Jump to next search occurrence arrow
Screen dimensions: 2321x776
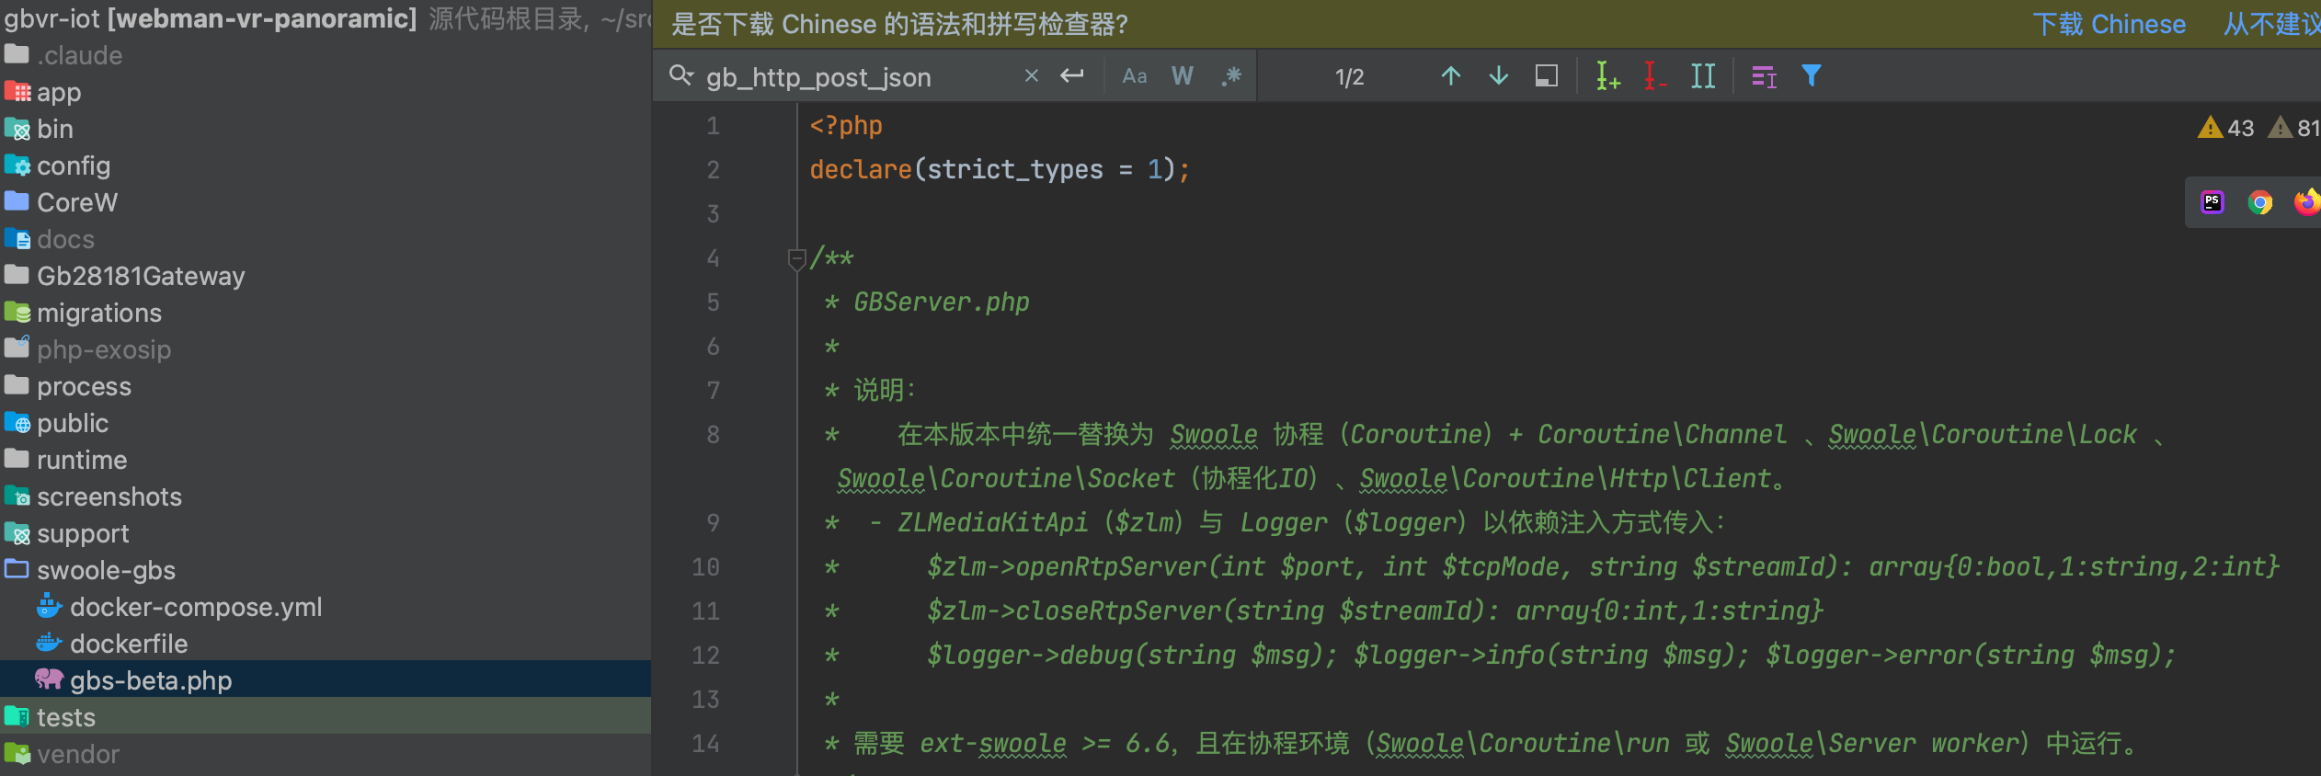tap(1499, 76)
